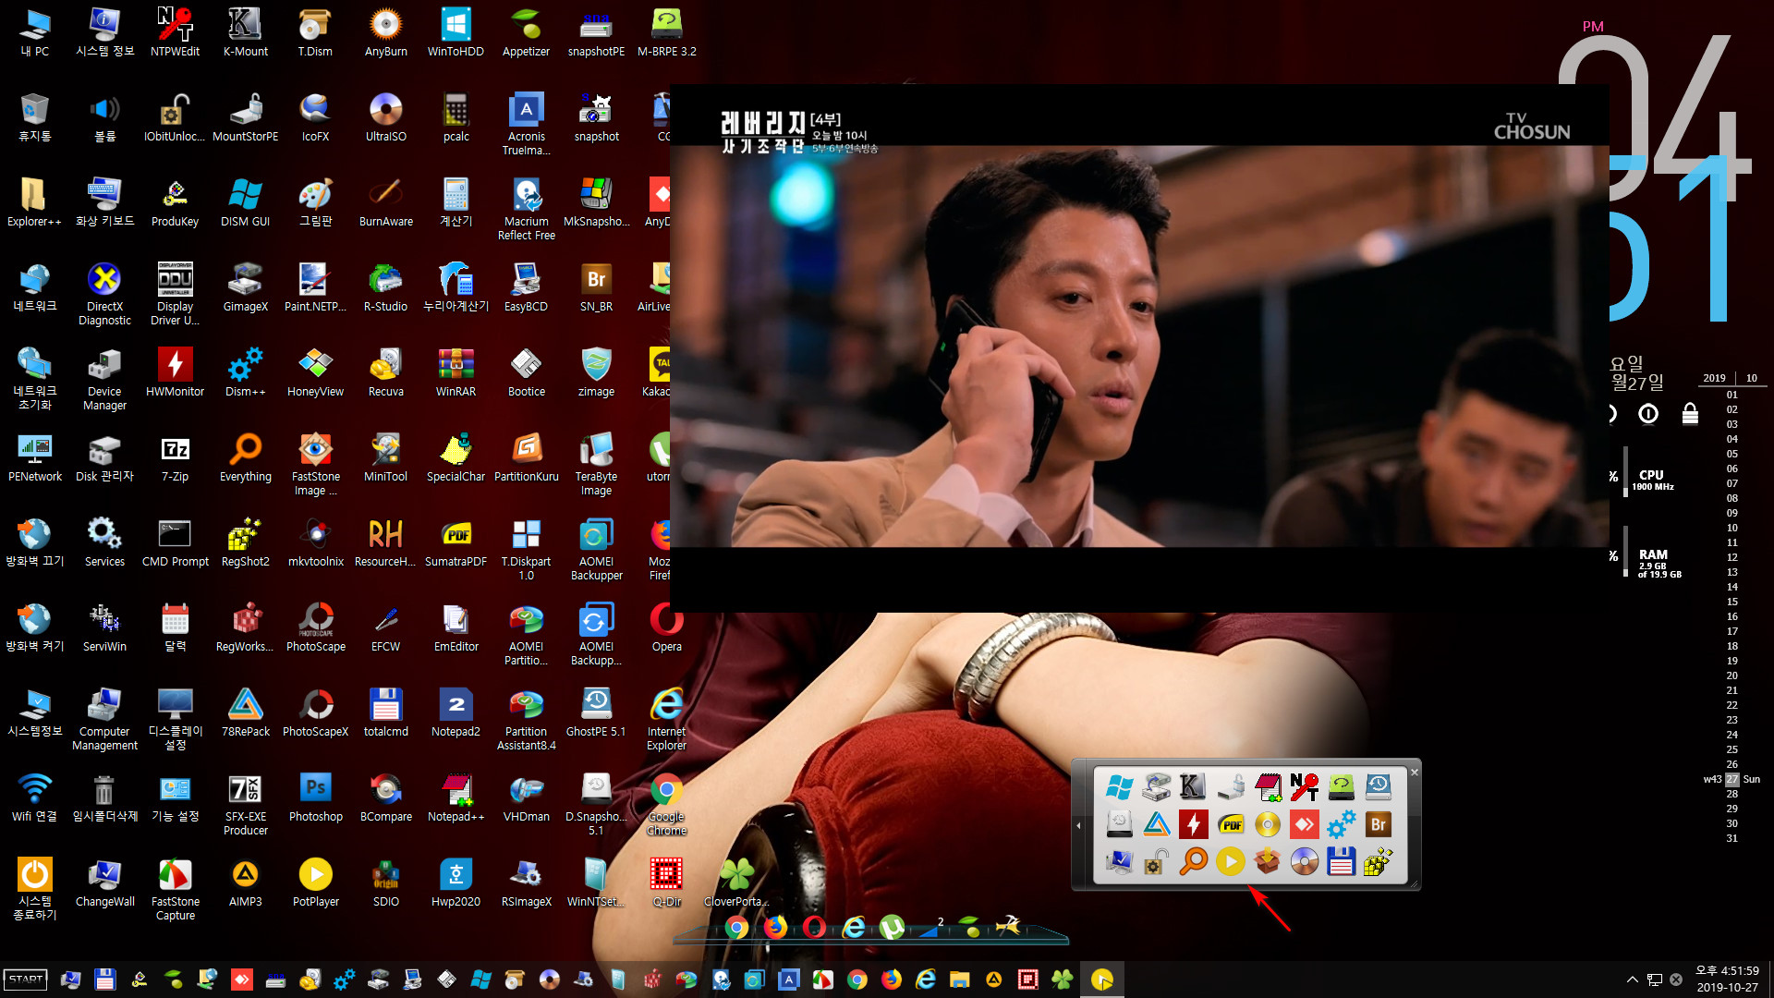Viewport: 1774px width, 998px height.
Task: Open the UltraISO desktop shortcut
Action: point(385,117)
